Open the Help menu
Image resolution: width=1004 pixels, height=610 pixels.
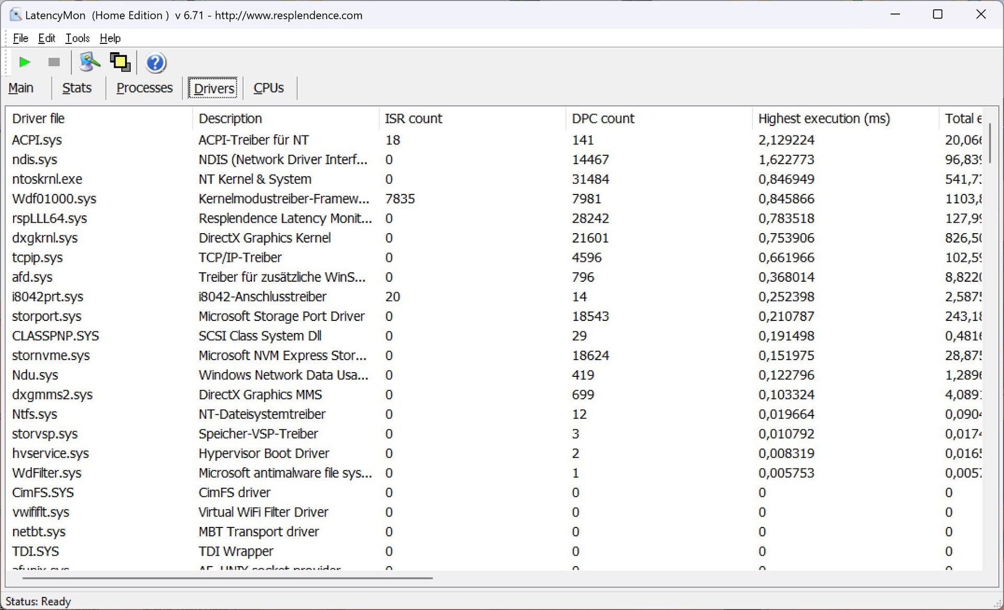(x=110, y=38)
